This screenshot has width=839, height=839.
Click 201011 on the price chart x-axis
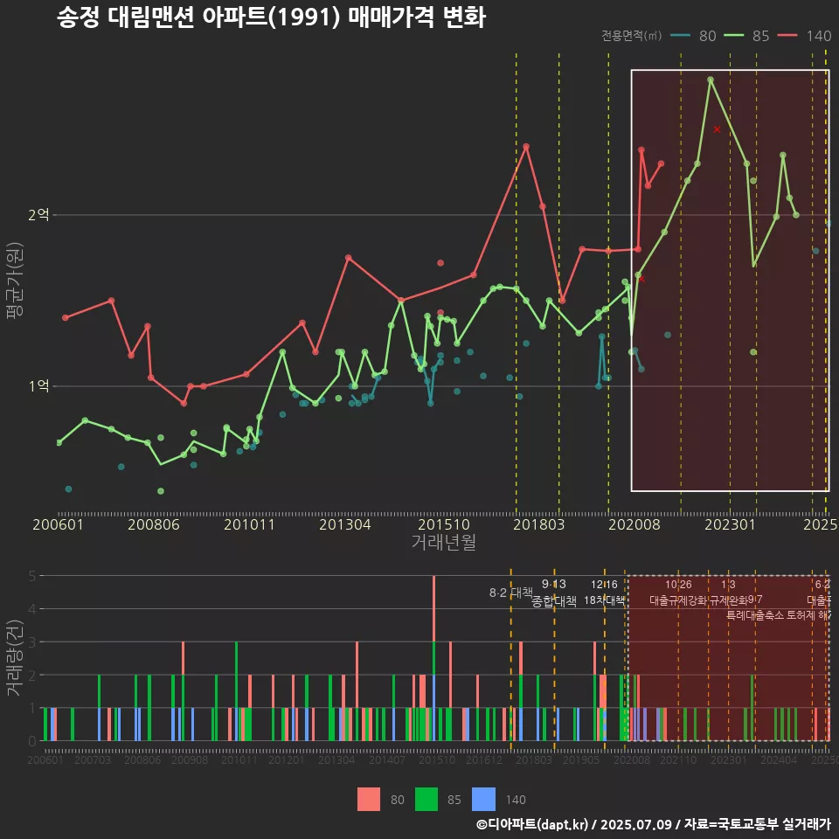pyautogui.click(x=249, y=524)
